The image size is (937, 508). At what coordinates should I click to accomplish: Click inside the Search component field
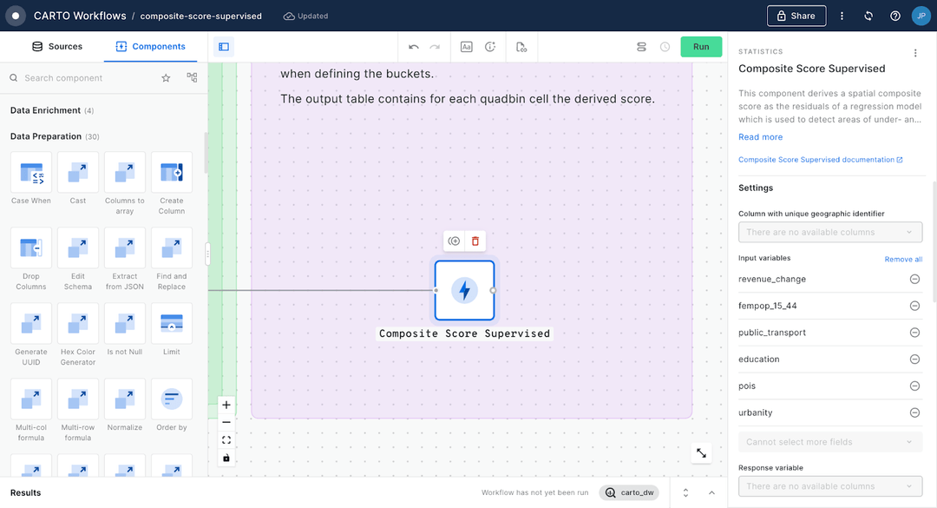[87, 77]
